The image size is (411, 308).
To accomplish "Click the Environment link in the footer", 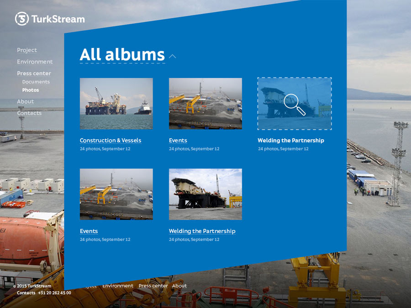I will click(118, 286).
